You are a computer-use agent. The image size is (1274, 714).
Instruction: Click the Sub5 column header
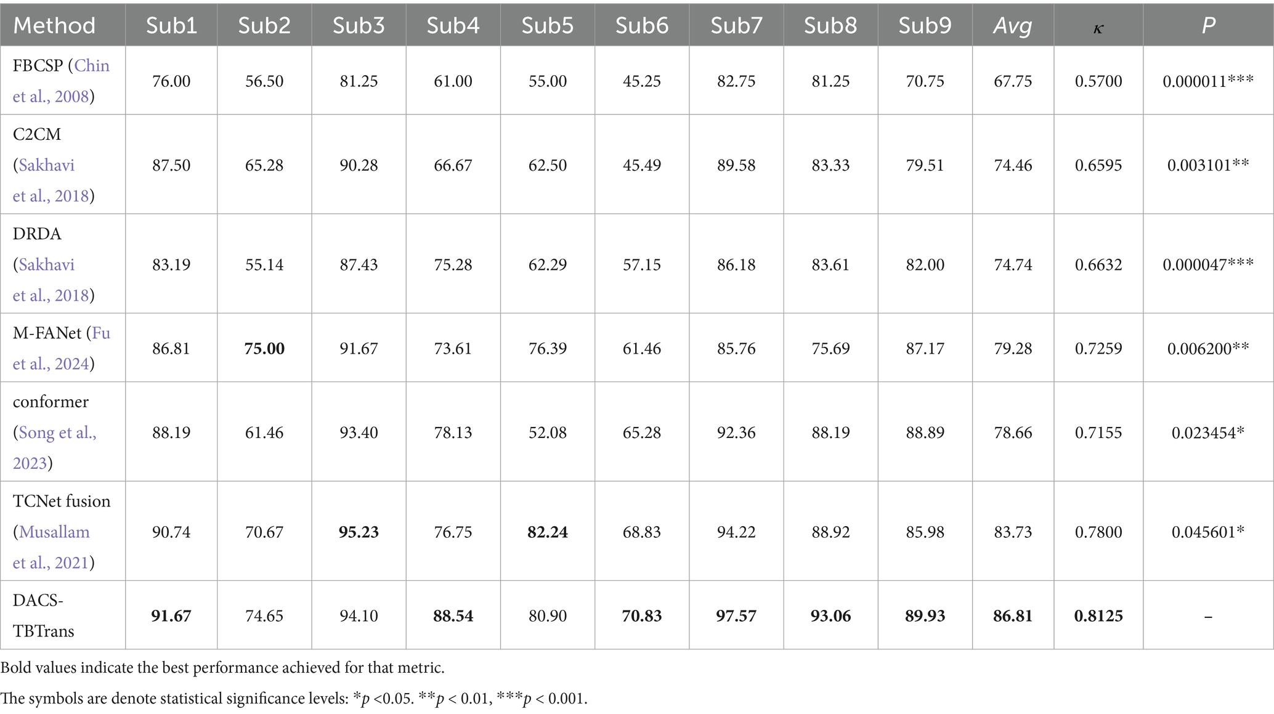pos(547,25)
